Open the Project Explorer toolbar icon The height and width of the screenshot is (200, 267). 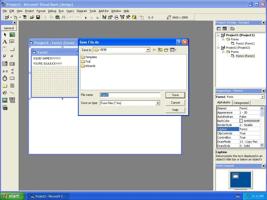[104, 17]
